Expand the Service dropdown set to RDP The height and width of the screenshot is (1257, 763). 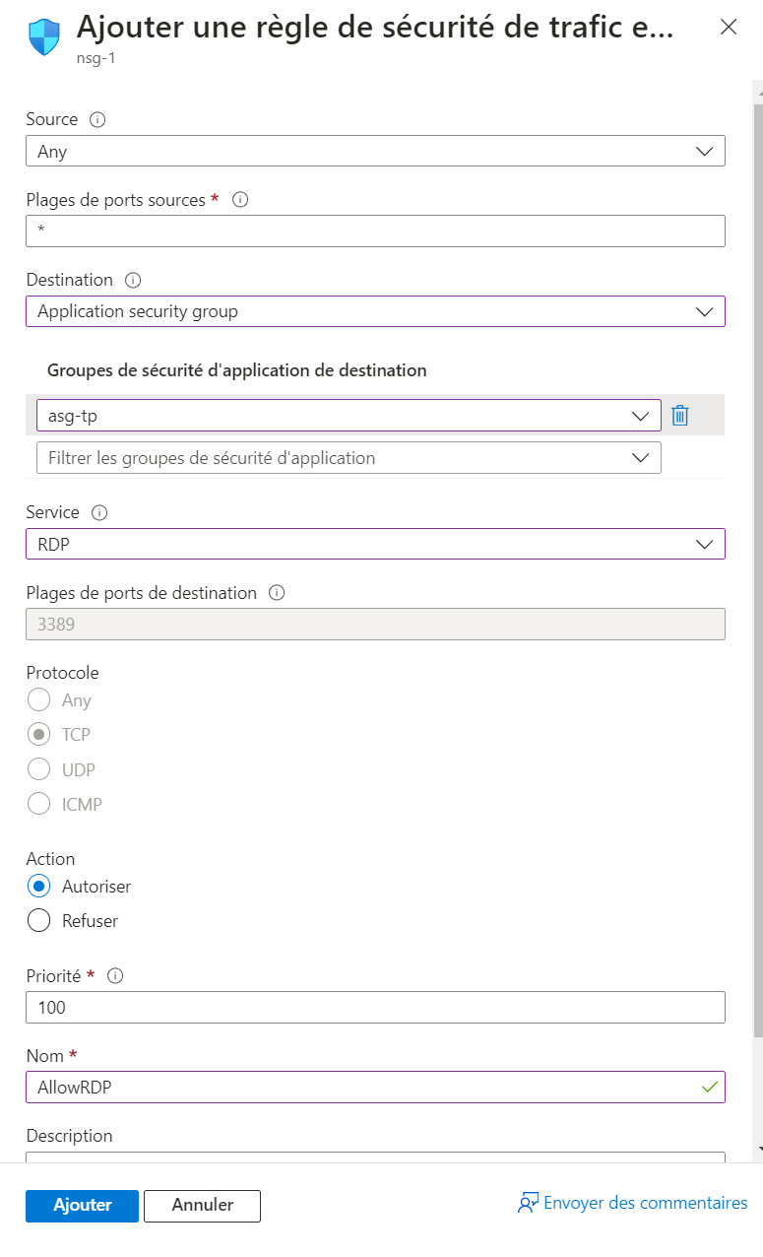375,544
